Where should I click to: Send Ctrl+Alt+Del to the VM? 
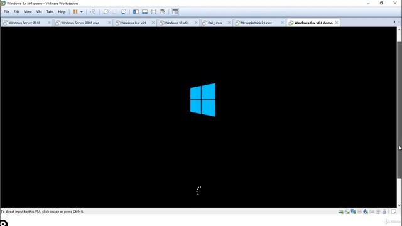pos(93,12)
